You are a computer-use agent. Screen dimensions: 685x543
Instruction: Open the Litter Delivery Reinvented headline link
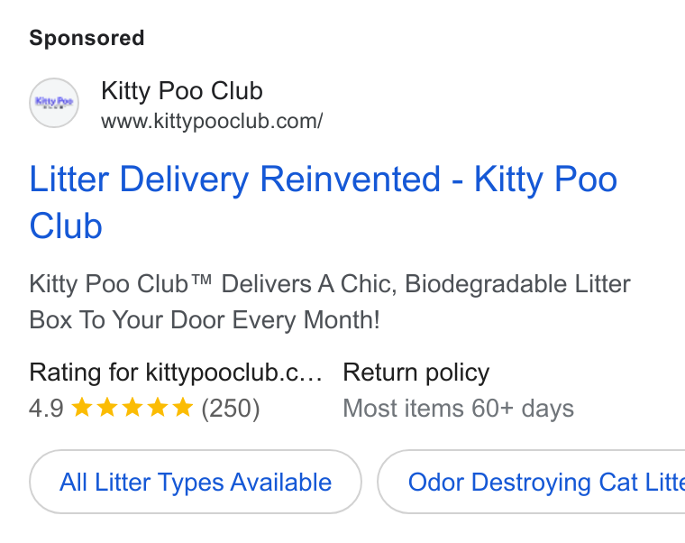tap(324, 202)
